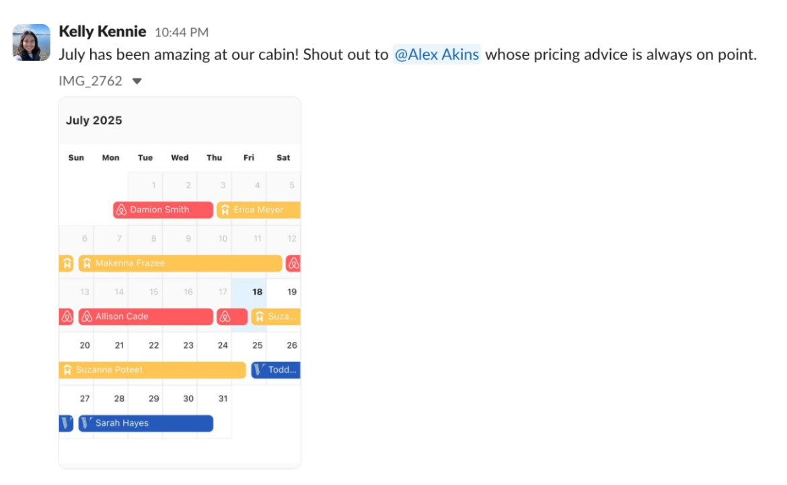This screenshot has height=485, width=787.
Task: Select the highlighted date 18
Action: [257, 292]
